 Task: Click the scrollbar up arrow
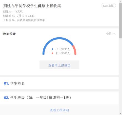tap(120, 2)
